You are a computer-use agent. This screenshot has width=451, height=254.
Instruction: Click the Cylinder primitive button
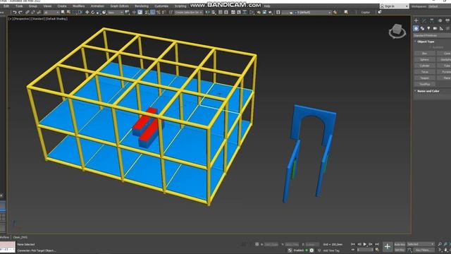click(424, 66)
